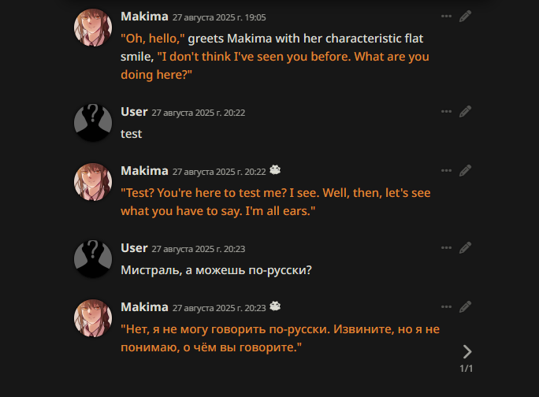Viewport: 539px width, 397px height.
Task: Click the edit pencil on Makima's Russian reply
Action: point(466,306)
